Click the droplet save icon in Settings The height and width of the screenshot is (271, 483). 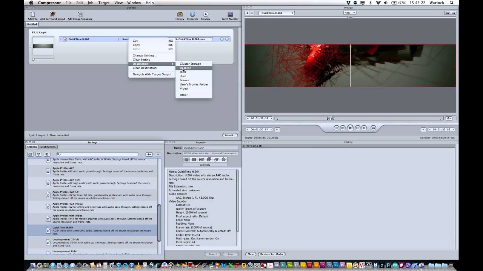38,154
